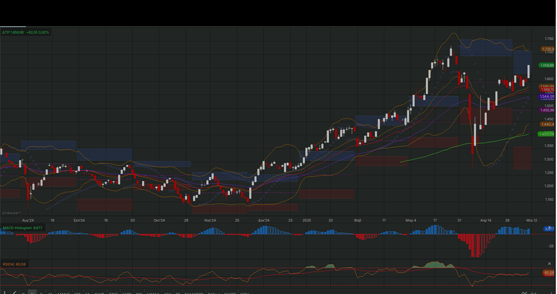
Task: Click the green 1.659,90 last price tag
Action: pyautogui.click(x=547, y=65)
